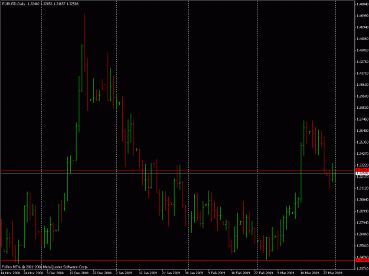Click the 30 Jan 2009 date label
The image size is (369, 276).
[x=194, y=273]
